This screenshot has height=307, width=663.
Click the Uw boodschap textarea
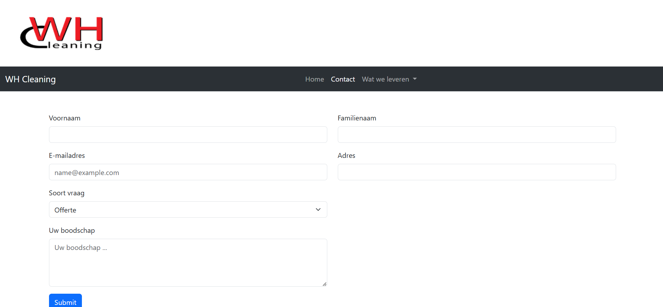pos(188,263)
